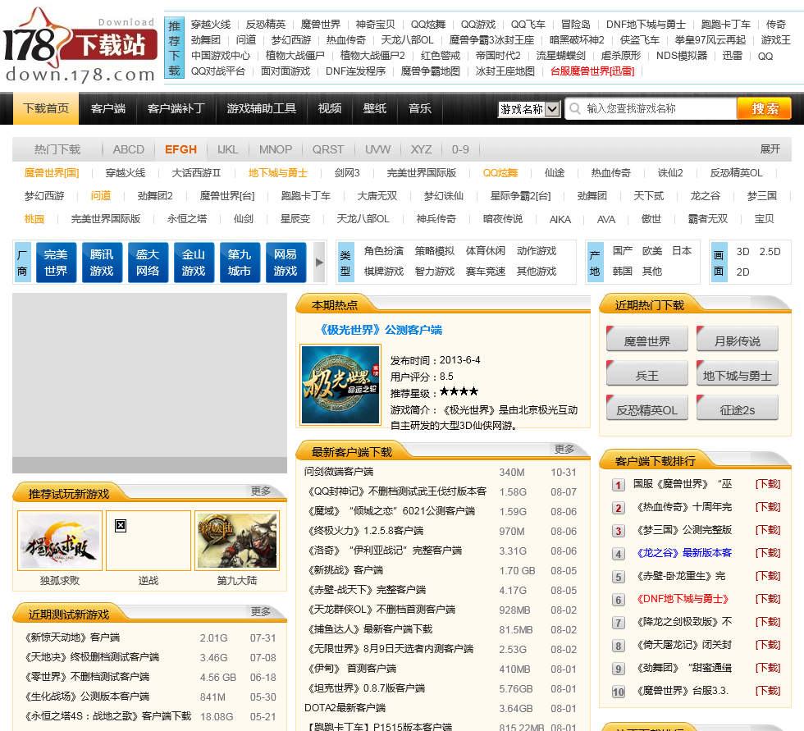Click rank number 1 badge in download ranking
This screenshot has width=804, height=731.
(619, 485)
